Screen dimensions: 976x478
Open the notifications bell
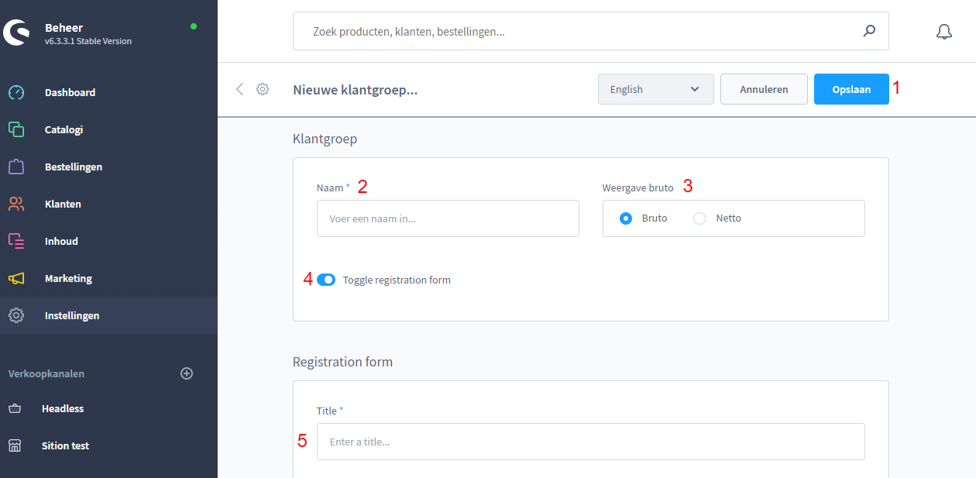943,32
